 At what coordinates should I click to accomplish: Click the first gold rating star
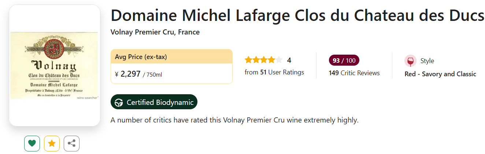pos(248,60)
